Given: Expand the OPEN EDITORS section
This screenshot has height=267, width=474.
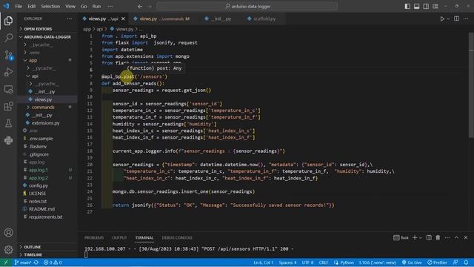Looking at the screenshot, I should (x=47, y=29).
